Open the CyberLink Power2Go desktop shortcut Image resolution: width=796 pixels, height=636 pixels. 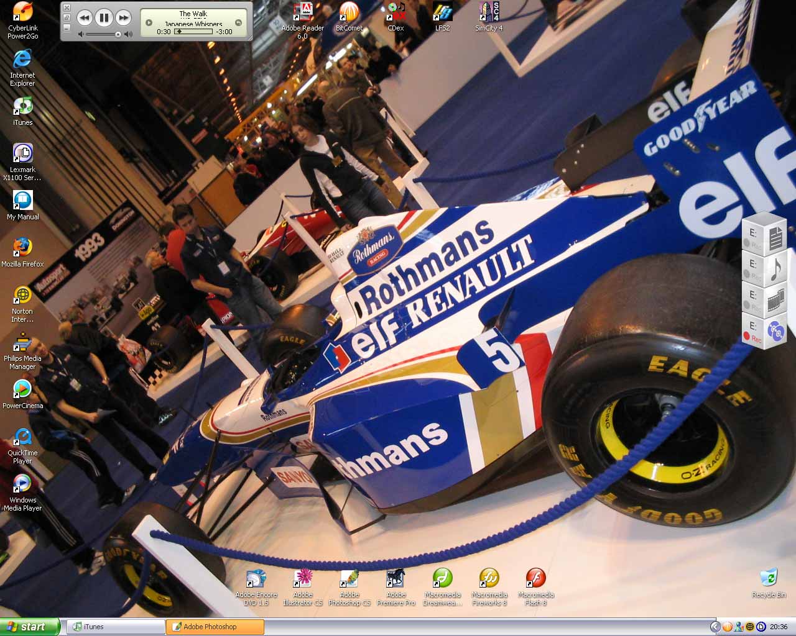pyautogui.click(x=23, y=20)
